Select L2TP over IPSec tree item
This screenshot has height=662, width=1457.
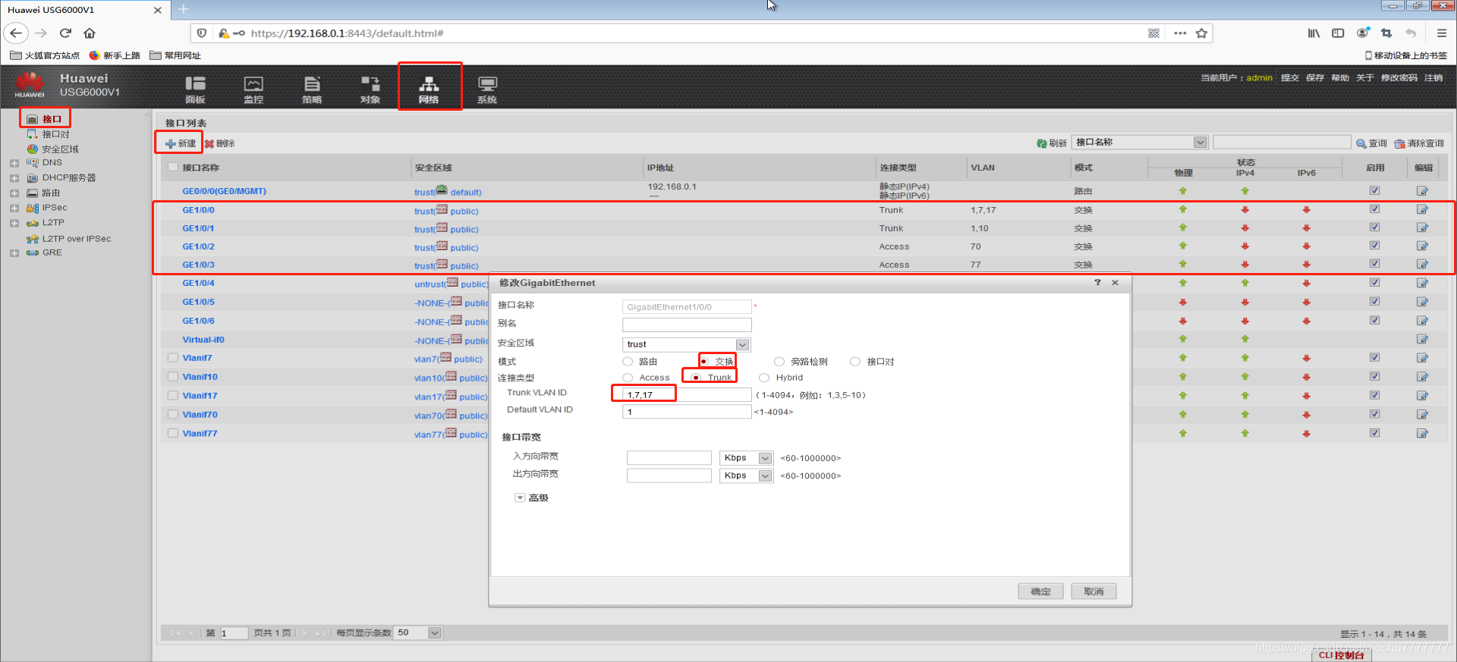pyautogui.click(x=76, y=239)
